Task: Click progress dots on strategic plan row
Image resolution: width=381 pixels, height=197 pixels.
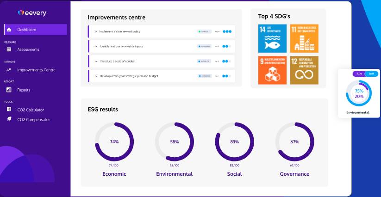Action: coord(226,76)
